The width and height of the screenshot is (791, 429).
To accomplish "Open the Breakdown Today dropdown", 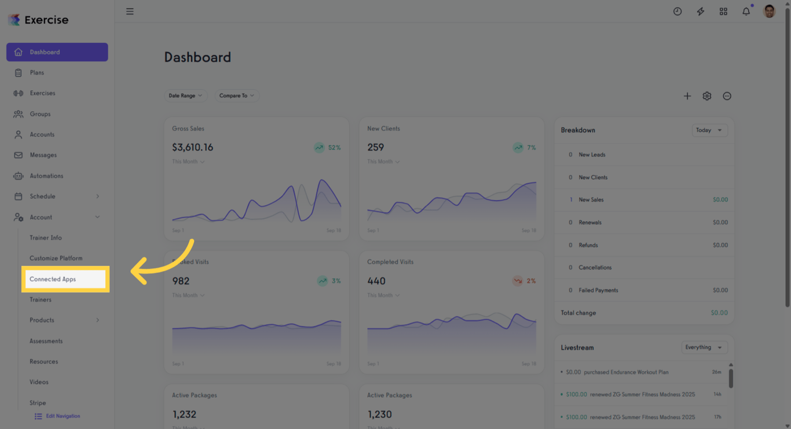I will coord(709,130).
